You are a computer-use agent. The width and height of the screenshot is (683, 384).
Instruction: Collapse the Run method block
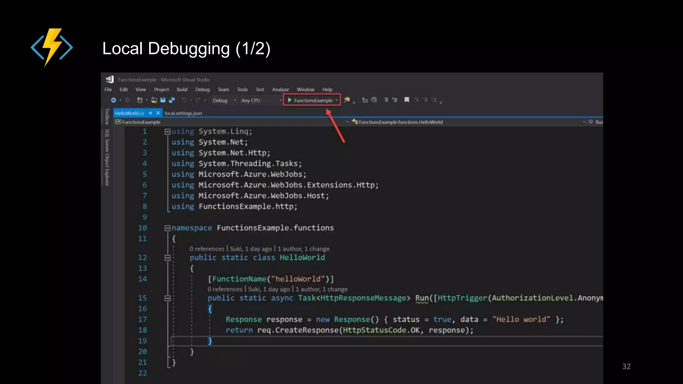coord(167,298)
